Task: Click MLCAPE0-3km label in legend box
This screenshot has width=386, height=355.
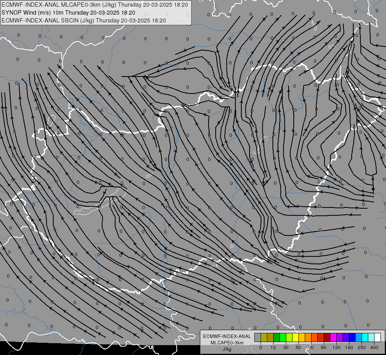Action: pyautogui.click(x=227, y=343)
